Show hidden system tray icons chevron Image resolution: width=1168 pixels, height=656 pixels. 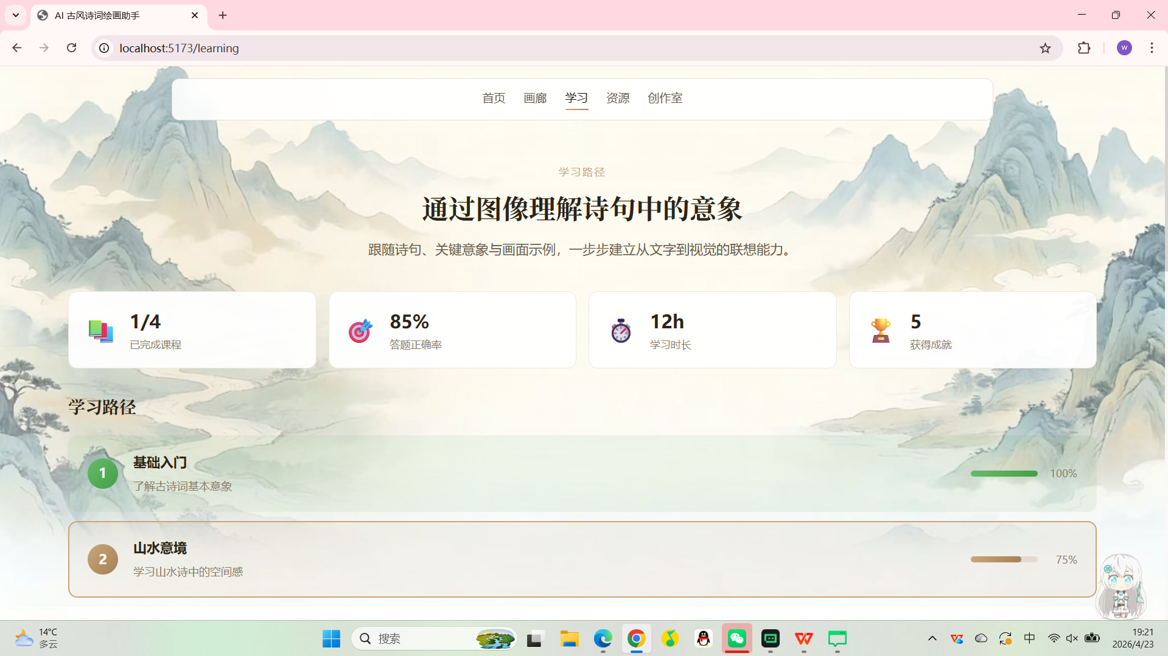tap(932, 638)
